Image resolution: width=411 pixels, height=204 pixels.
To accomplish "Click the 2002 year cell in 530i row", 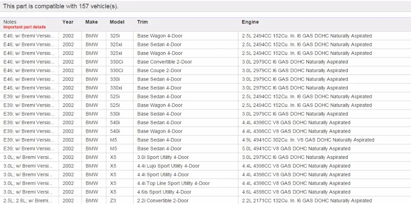I will tap(68, 114).
